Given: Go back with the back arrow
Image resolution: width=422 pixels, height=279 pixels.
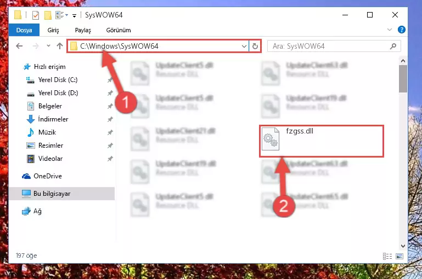Looking at the screenshot, I should [x=19, y=46].
